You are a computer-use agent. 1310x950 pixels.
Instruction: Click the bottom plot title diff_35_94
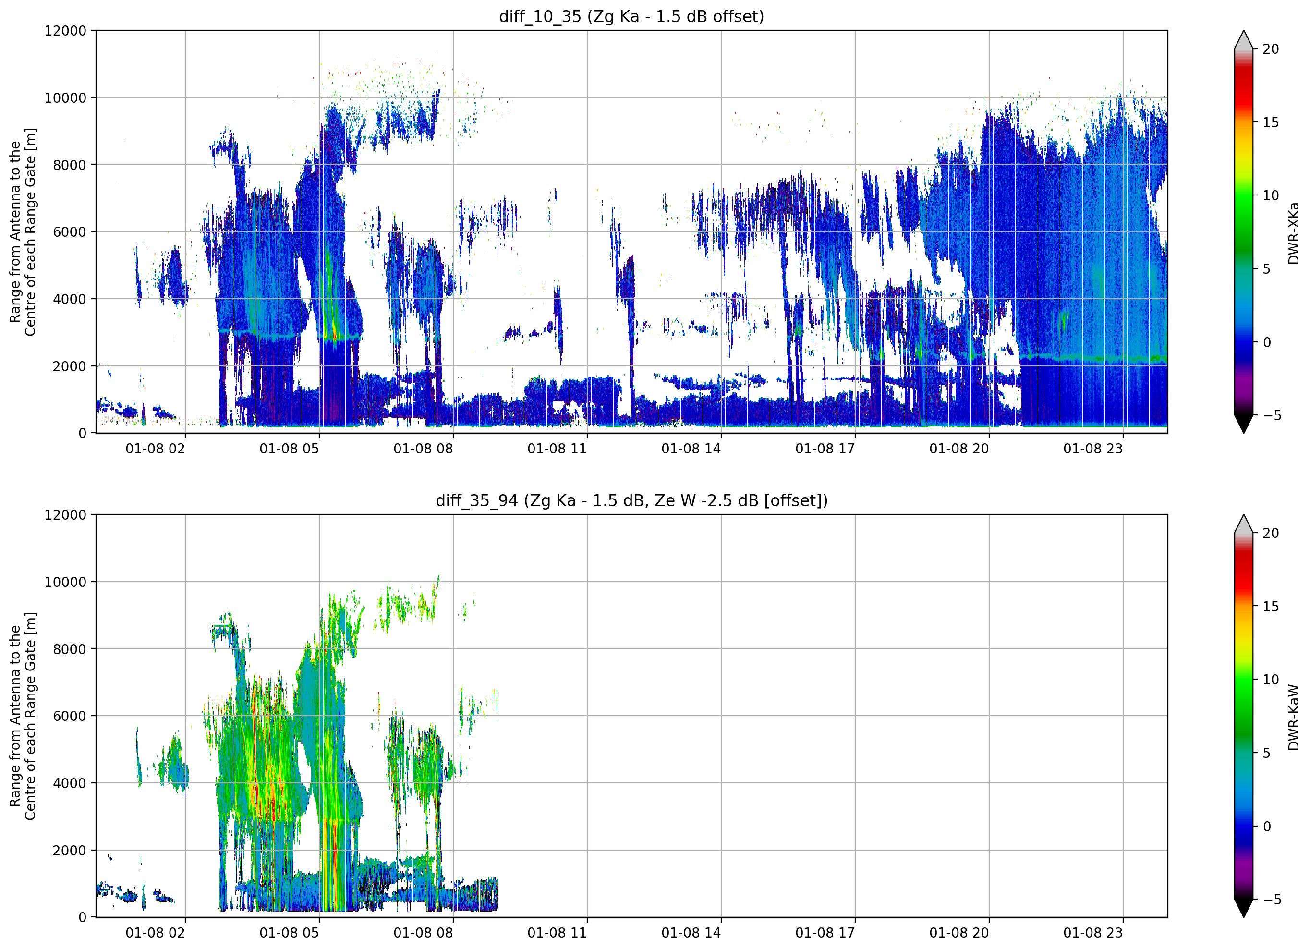(x=631, y=500)
